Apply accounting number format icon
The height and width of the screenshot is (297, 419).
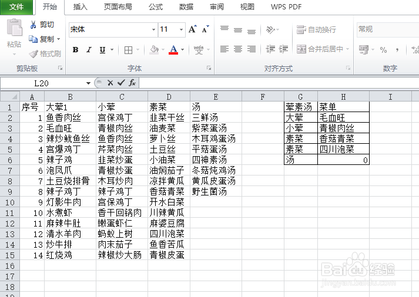364,50
